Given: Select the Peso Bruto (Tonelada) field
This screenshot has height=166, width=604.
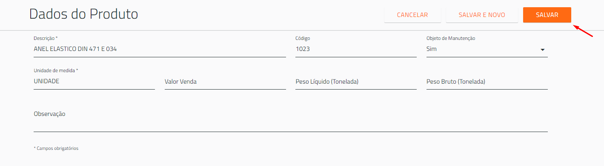Looking at the screenshot, I should (x=487, y=82).
